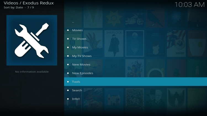
Task: Click the bullet icon beside Movies
Action: point(68,30)
